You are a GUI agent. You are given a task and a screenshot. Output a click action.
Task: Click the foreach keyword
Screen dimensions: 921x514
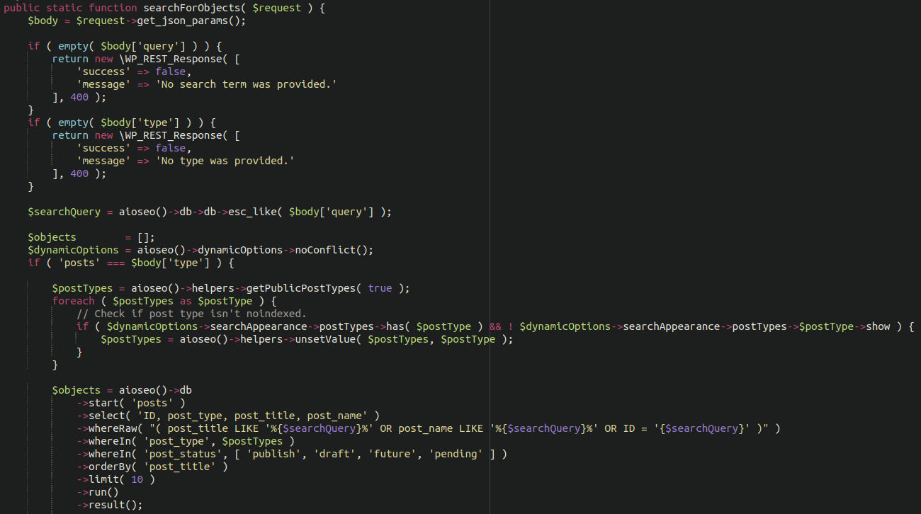click(x=73, y=301)
